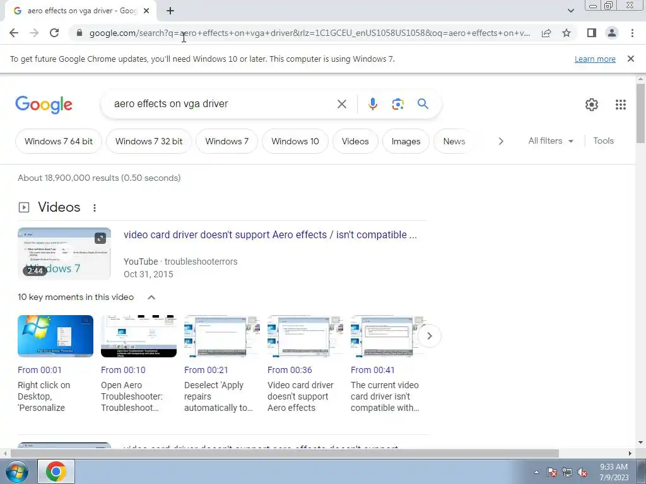Screen dimensions: 646x484
Task: Collapse '10 key moments in this video'
Action: click(x=151, y=297)
